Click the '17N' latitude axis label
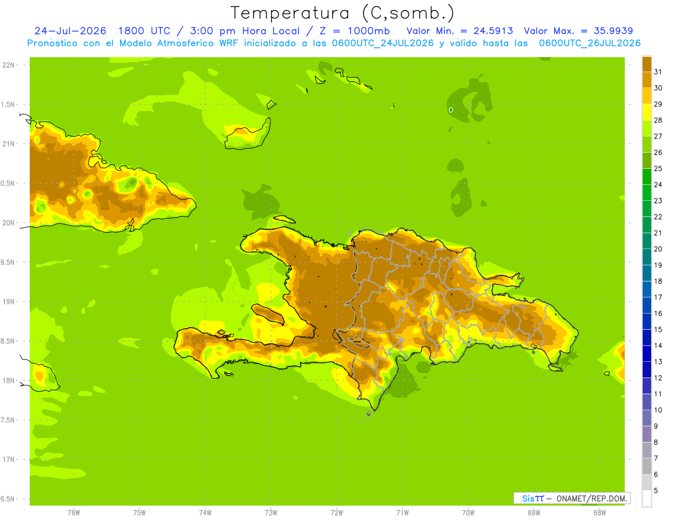The image size is (673, 520). click(9, 459)
